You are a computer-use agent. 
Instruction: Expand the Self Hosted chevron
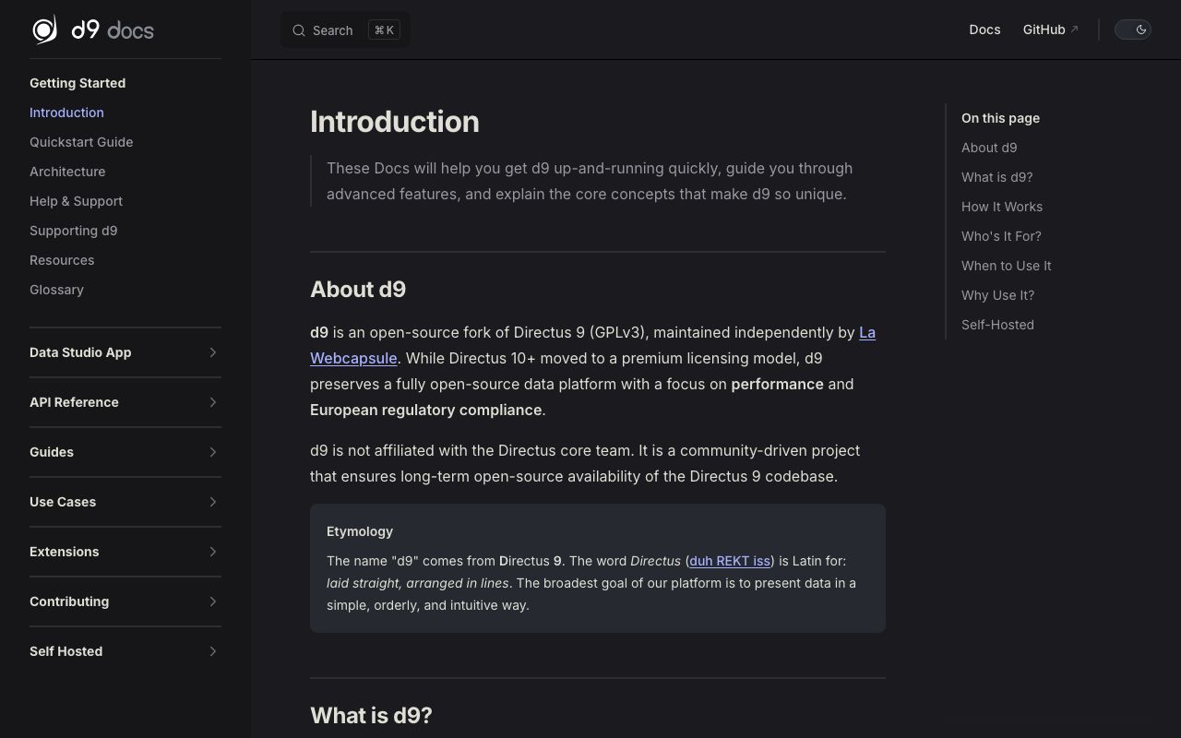tap(213, 651)
